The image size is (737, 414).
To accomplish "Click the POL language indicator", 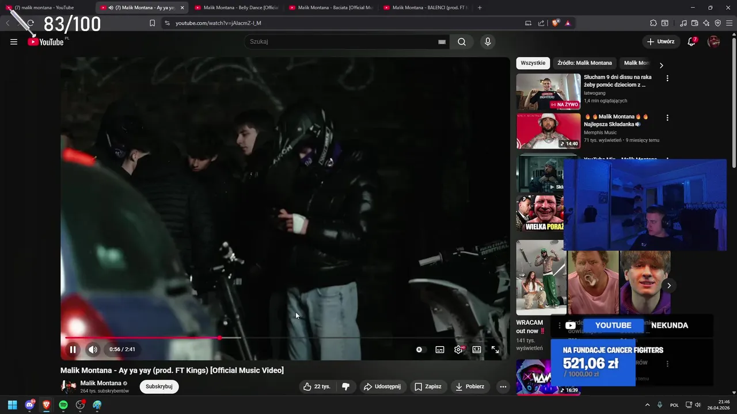I will click(x=674, y=405).
